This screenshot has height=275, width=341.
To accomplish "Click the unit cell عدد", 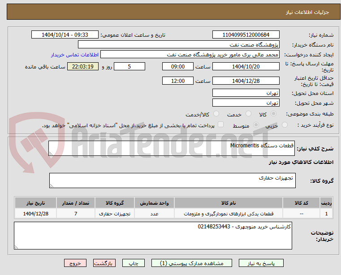I will click(154, 214).
